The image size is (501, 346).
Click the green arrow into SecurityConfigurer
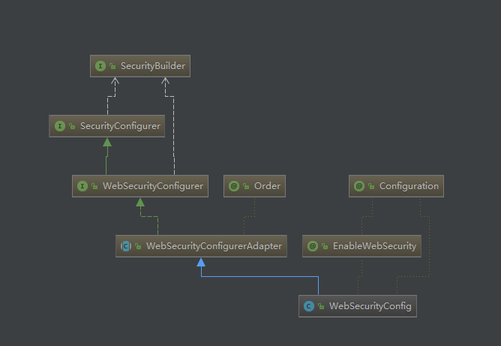point(107,143)
